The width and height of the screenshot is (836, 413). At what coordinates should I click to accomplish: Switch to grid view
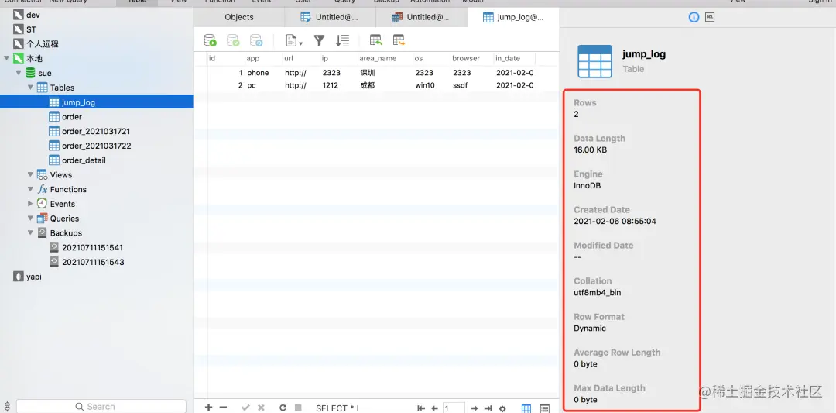526,408
